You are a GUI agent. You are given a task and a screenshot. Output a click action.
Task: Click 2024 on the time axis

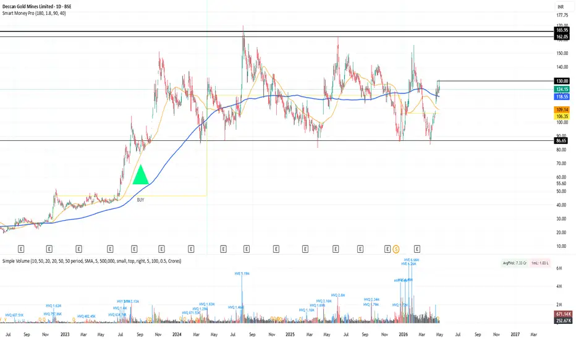coord(177,334)
